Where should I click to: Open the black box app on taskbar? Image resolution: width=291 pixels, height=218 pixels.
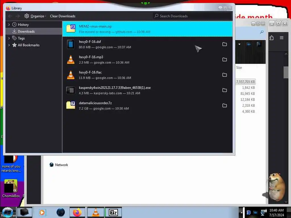(24, 212)
